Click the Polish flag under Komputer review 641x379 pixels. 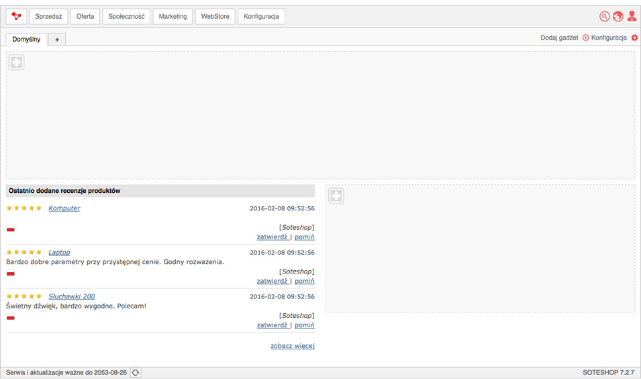coord(11,228)
